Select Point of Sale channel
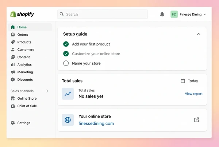The width and height of the screenshot is (219, 147). [x=30, y=106]
